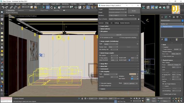This screenshot has width=184, height=103.
Task: Toggle Force progressive sampling checkbox
Action: (x=120, y=37)
